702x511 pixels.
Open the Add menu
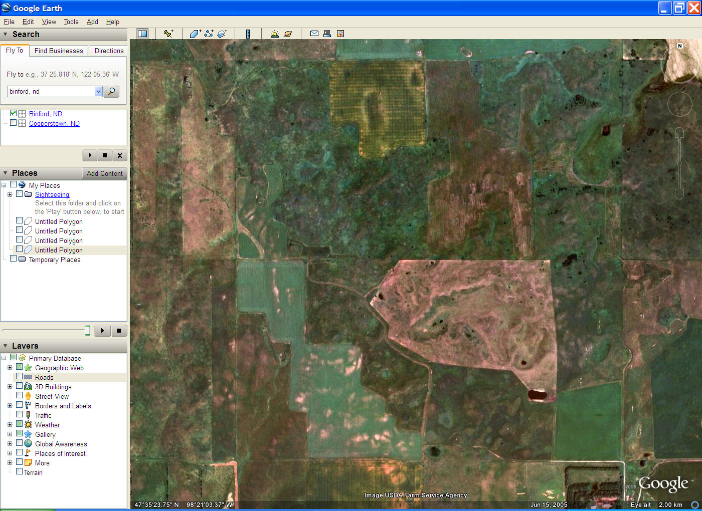click(92, 22)
